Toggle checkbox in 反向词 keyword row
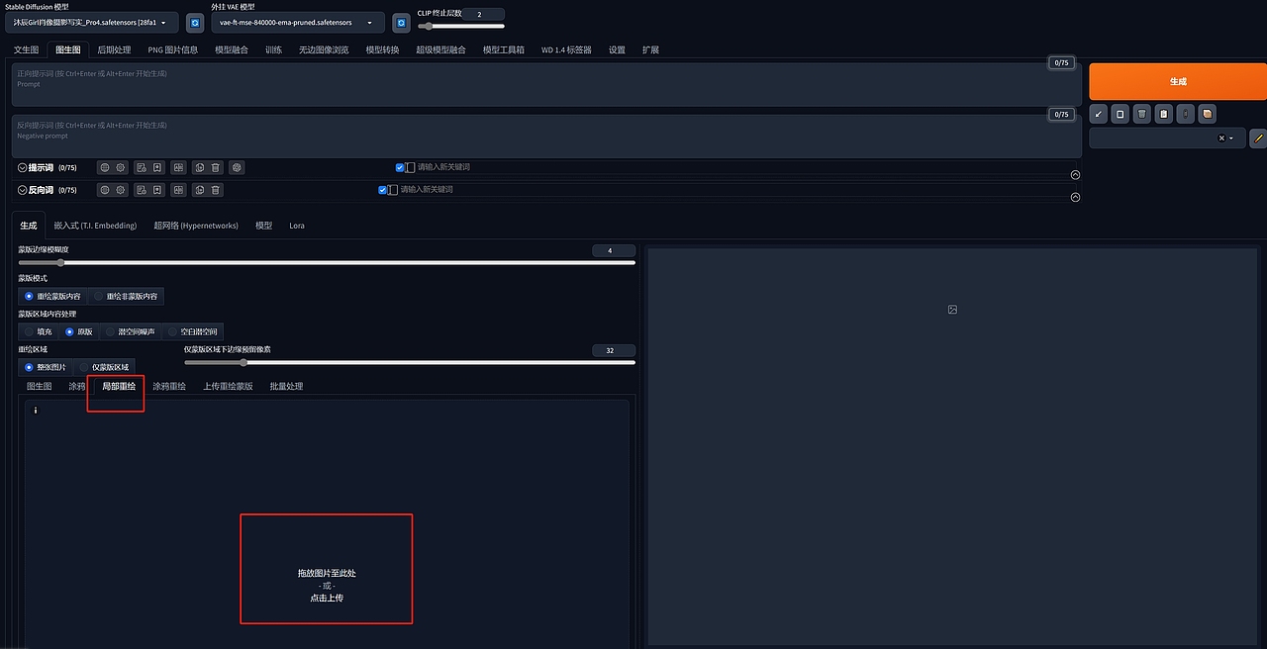 [x=383, y=190]
